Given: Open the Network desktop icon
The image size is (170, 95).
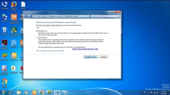Looking at the screenshot, I should 5,18.
